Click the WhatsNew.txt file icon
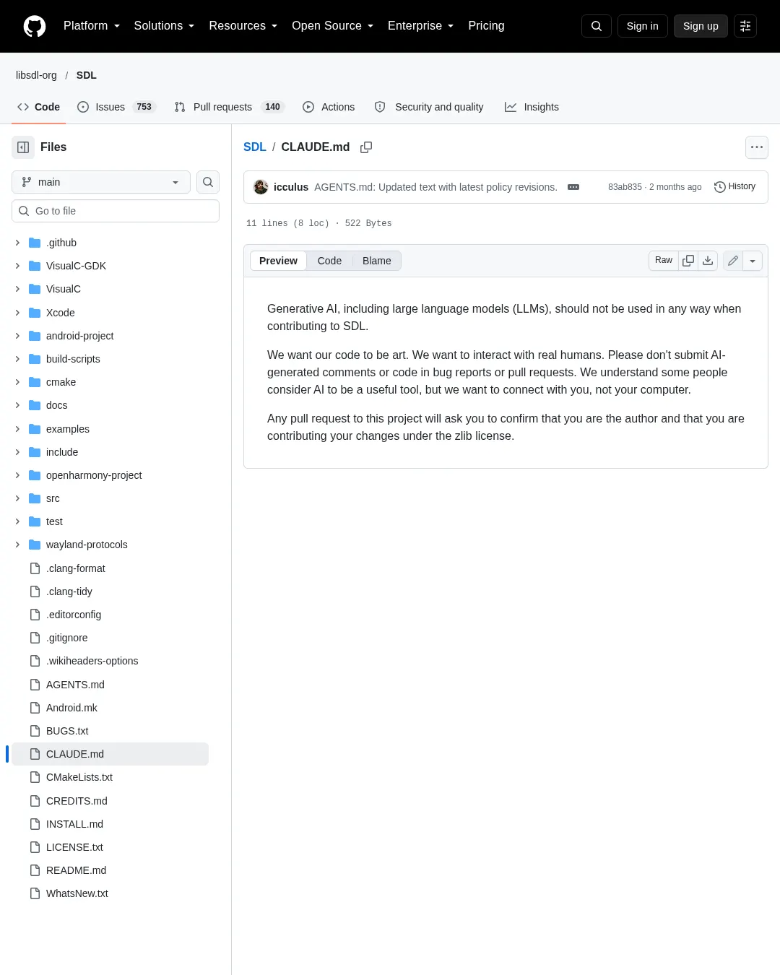The image size is (780, 975). coord(35,893)
